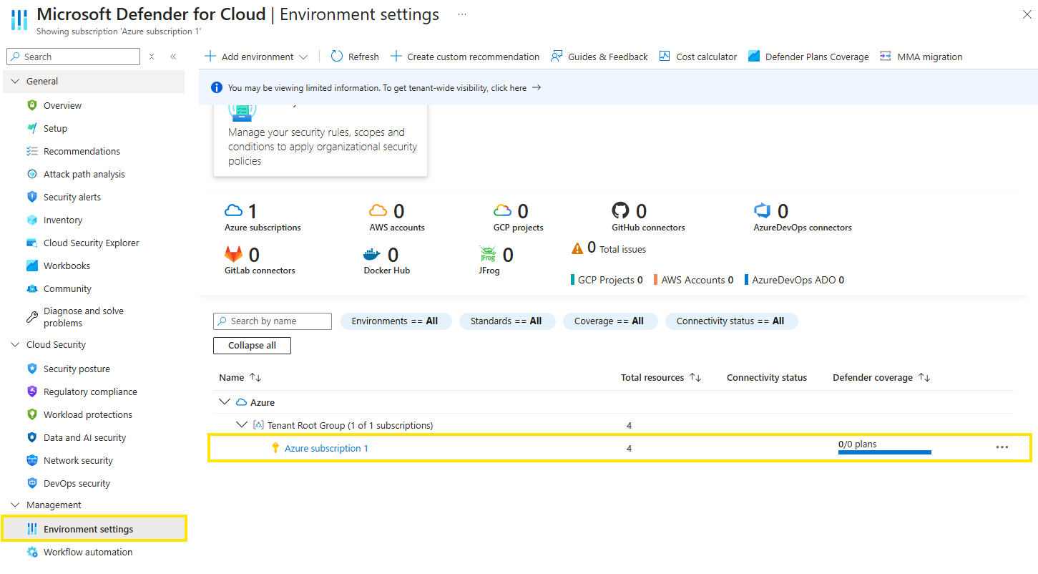
Task: Click the AWS accounts count tile
Action: (x=397, y=218)
